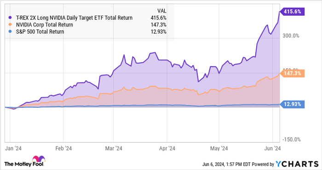Image resolution: width=322 pixels, height=170 pixels.
Task: Click the orange 147.3% value flag
Action: click(x=292, y=73)
